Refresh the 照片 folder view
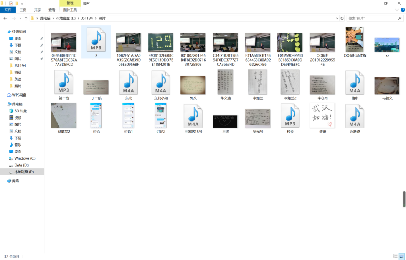 (342, 18)
